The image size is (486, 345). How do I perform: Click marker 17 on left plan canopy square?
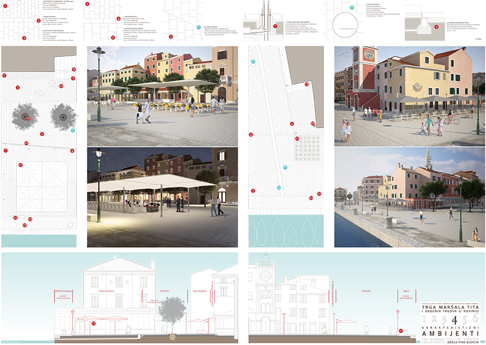point(21,165)
